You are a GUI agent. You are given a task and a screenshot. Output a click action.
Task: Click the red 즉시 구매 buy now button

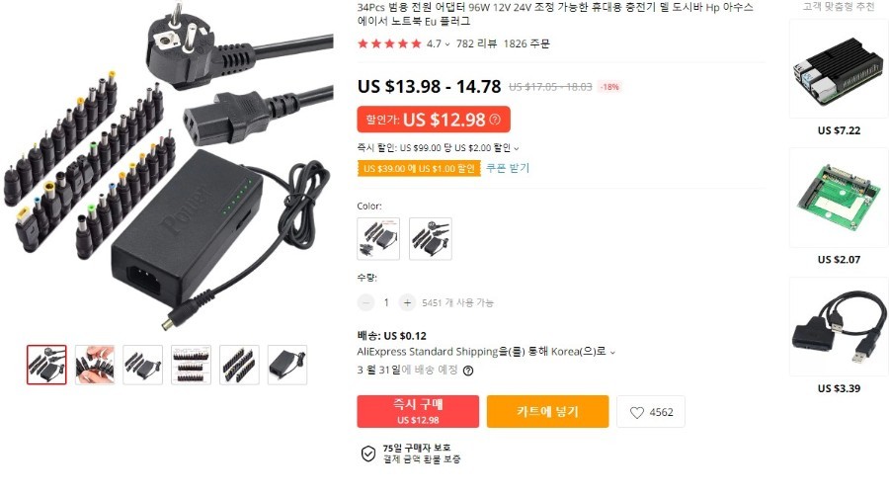point(418,412)
